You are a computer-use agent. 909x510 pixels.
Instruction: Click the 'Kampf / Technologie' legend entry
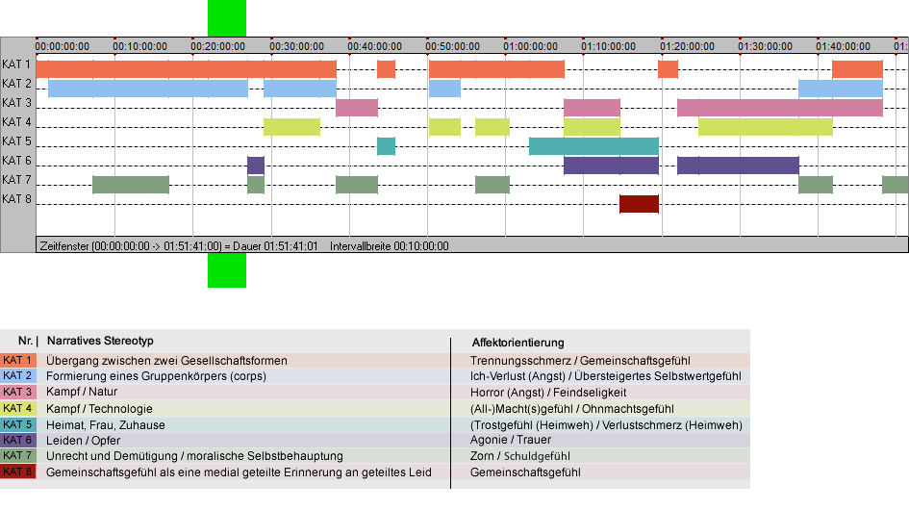[100, 408]
